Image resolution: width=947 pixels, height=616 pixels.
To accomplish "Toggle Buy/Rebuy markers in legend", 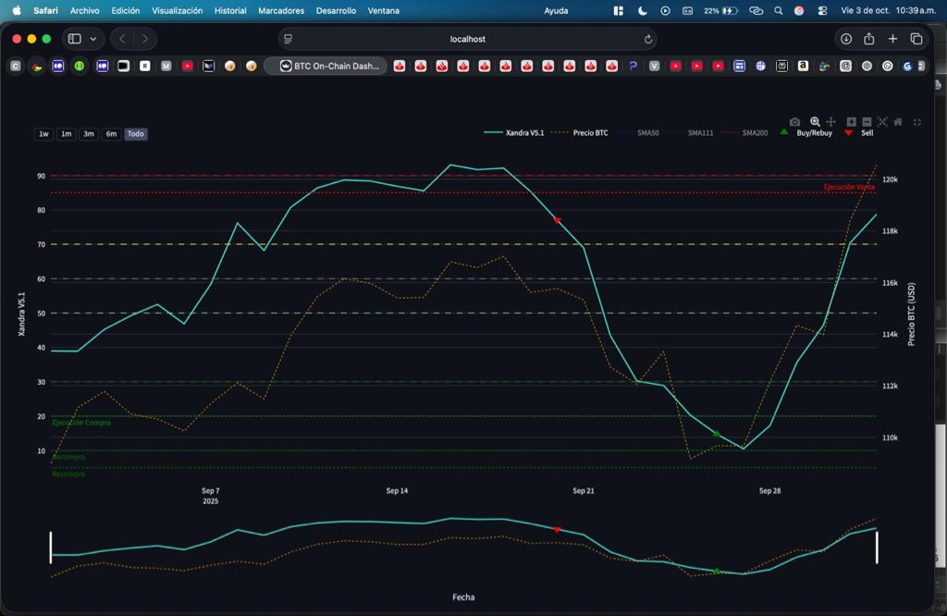I will 806,133.
